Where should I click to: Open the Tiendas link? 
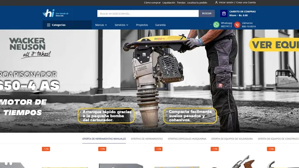[x=181, y=2]
